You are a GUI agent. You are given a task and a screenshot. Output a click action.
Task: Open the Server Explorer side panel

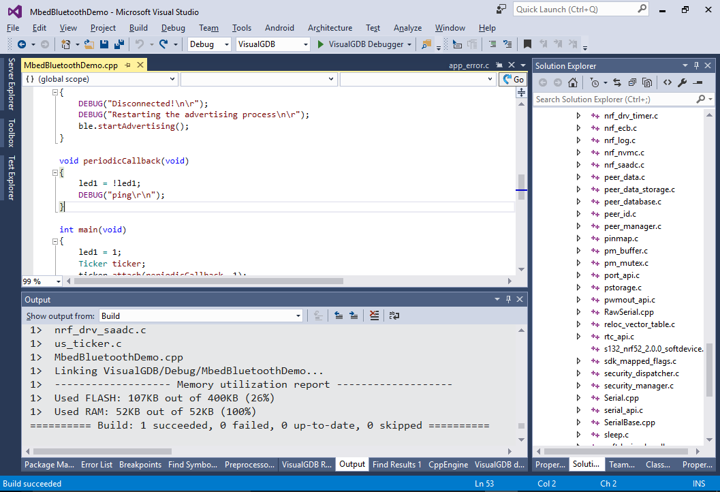coord(11,84)
